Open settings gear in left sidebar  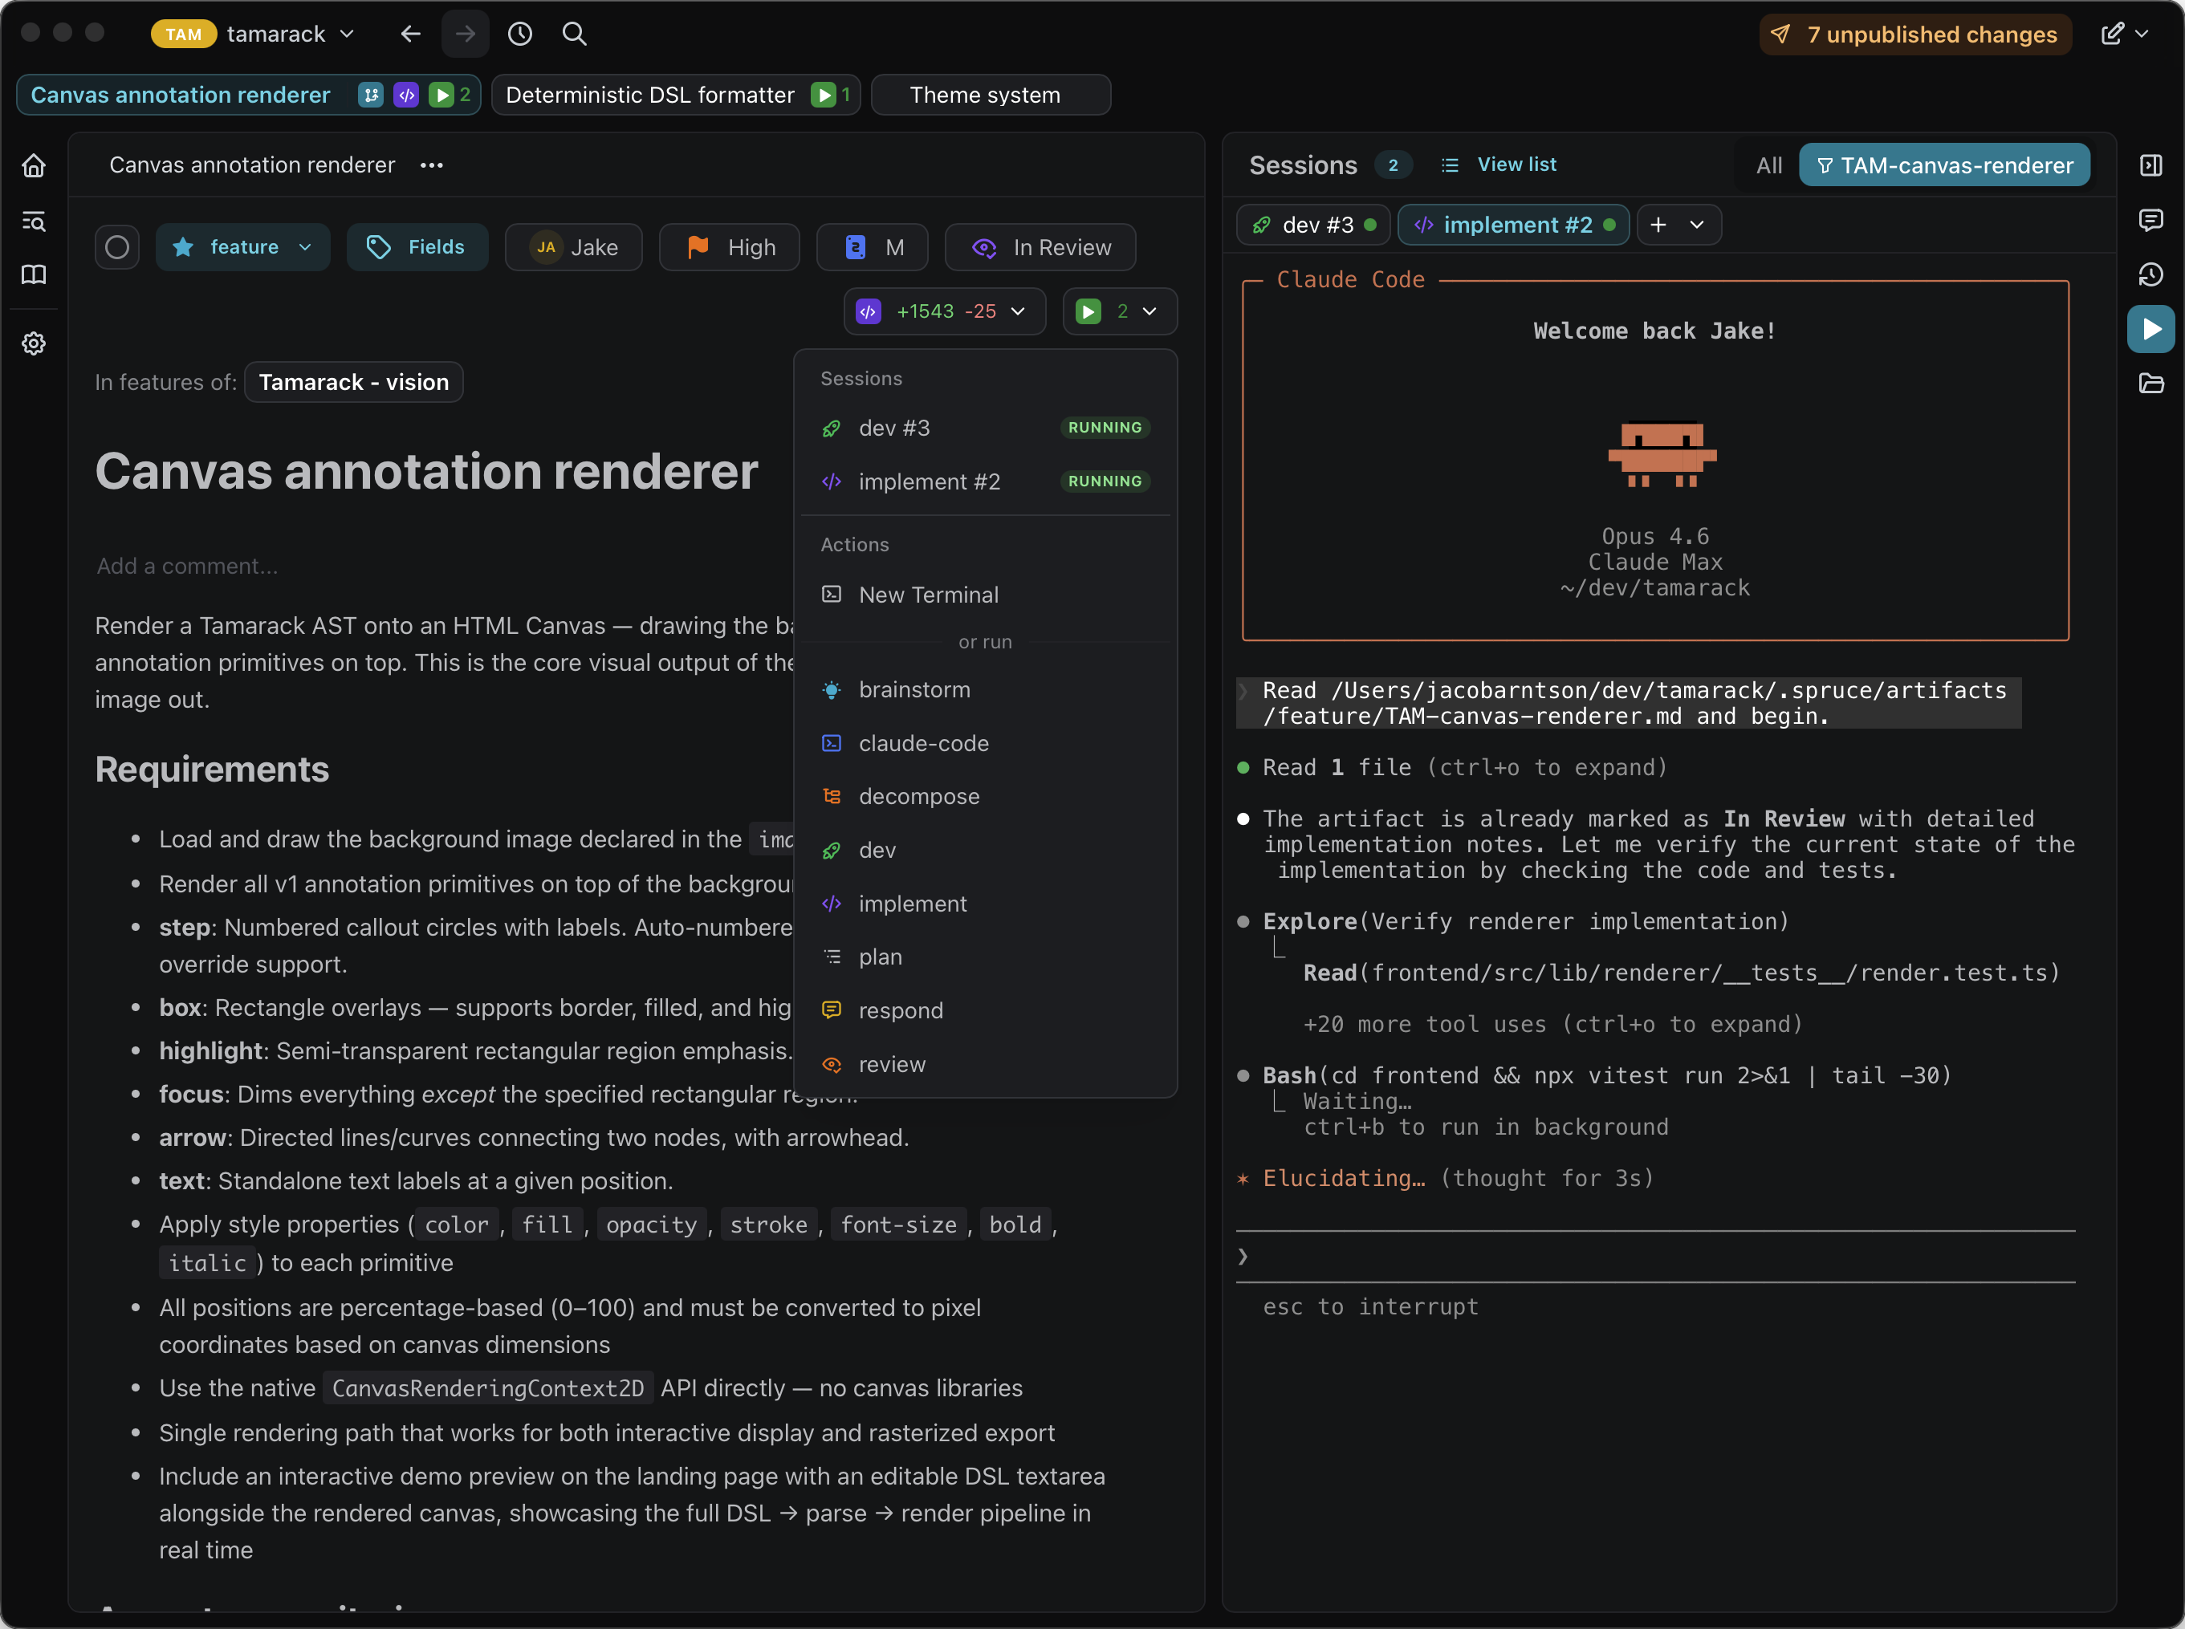(34, 343)
